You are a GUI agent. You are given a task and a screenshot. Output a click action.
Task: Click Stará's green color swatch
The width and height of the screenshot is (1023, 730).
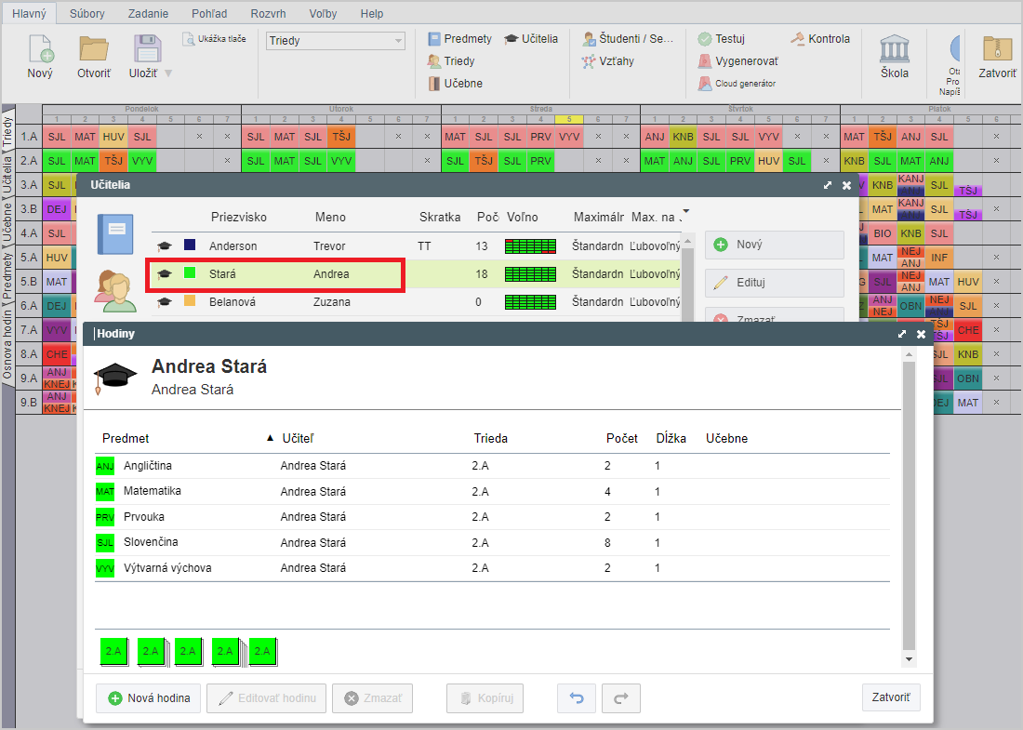tap(190, 272)
